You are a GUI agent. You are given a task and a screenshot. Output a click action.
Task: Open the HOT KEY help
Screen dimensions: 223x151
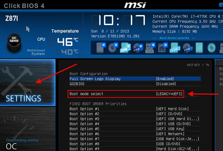pyautogui.click(x=193, y=65)
